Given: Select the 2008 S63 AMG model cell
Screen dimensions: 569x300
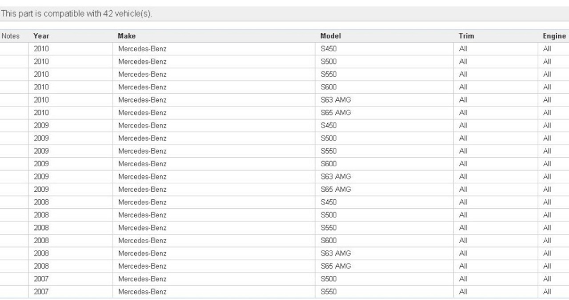Looking at the screenshot, I should (x=385, y=253).
